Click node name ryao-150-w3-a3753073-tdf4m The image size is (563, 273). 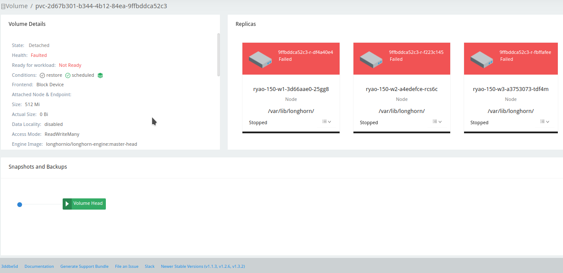(511, 89)
